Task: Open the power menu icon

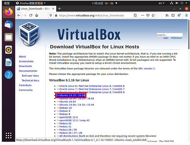Action: coord(182,3)
